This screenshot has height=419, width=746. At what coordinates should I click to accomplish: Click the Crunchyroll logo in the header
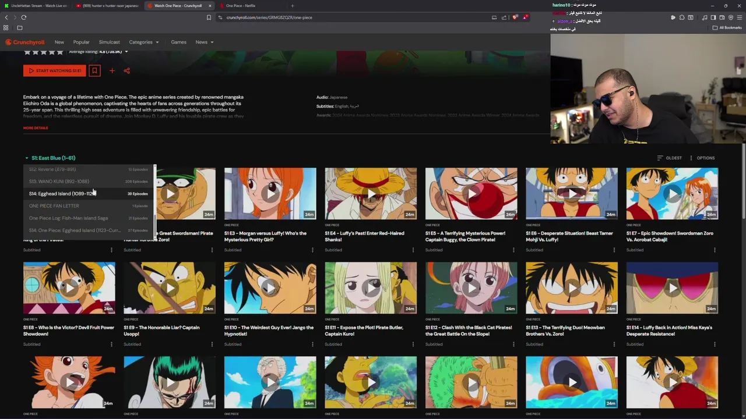point(25,42)
